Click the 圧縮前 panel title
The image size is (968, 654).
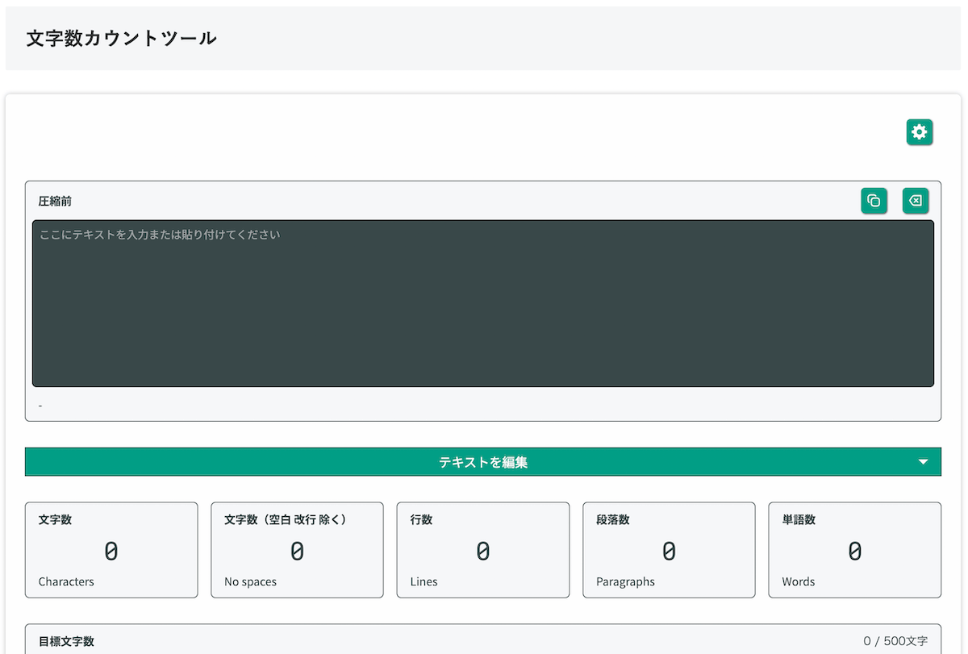point(53,201)
